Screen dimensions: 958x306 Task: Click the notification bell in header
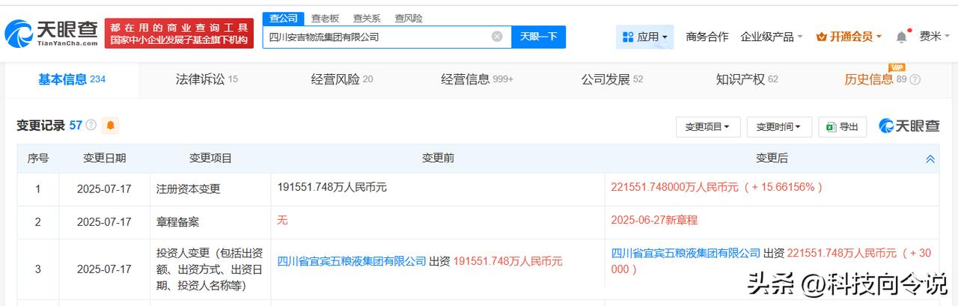pos(902,37)
